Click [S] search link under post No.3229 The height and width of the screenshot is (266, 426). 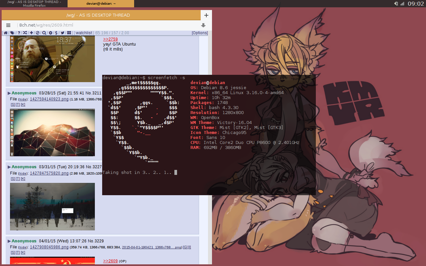tap(13, 253)
